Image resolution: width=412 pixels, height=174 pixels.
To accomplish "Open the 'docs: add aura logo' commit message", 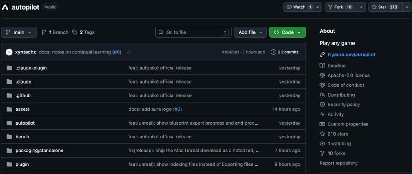I will point(150,109).
